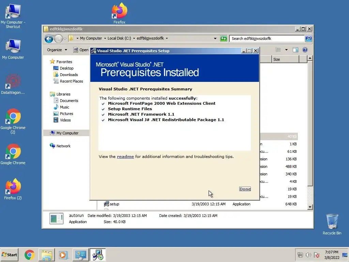Click the search magnifier icon in Explorer
The width and height of the screenshot is (349, 262).
[x=308, y=39]
